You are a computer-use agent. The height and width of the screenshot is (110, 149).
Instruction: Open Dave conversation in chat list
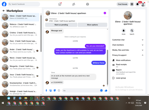point(20,42)
